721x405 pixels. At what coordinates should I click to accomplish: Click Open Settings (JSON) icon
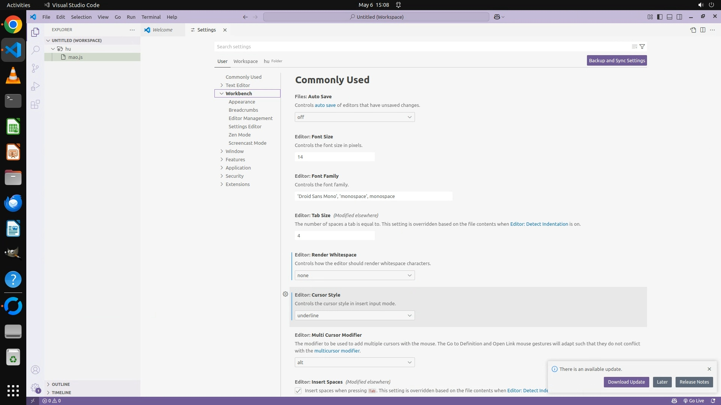point(693,30)
